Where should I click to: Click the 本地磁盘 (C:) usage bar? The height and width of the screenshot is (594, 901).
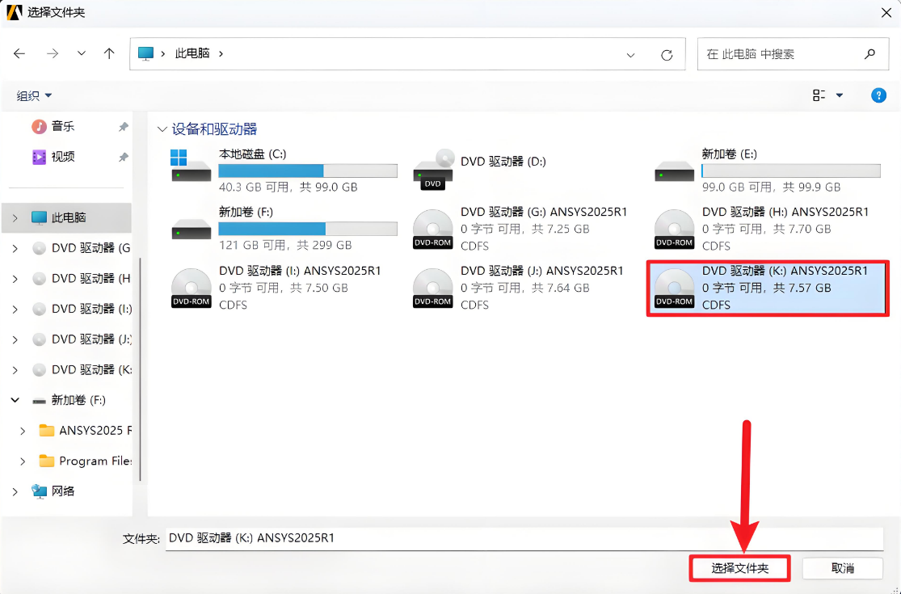[308, 171]
